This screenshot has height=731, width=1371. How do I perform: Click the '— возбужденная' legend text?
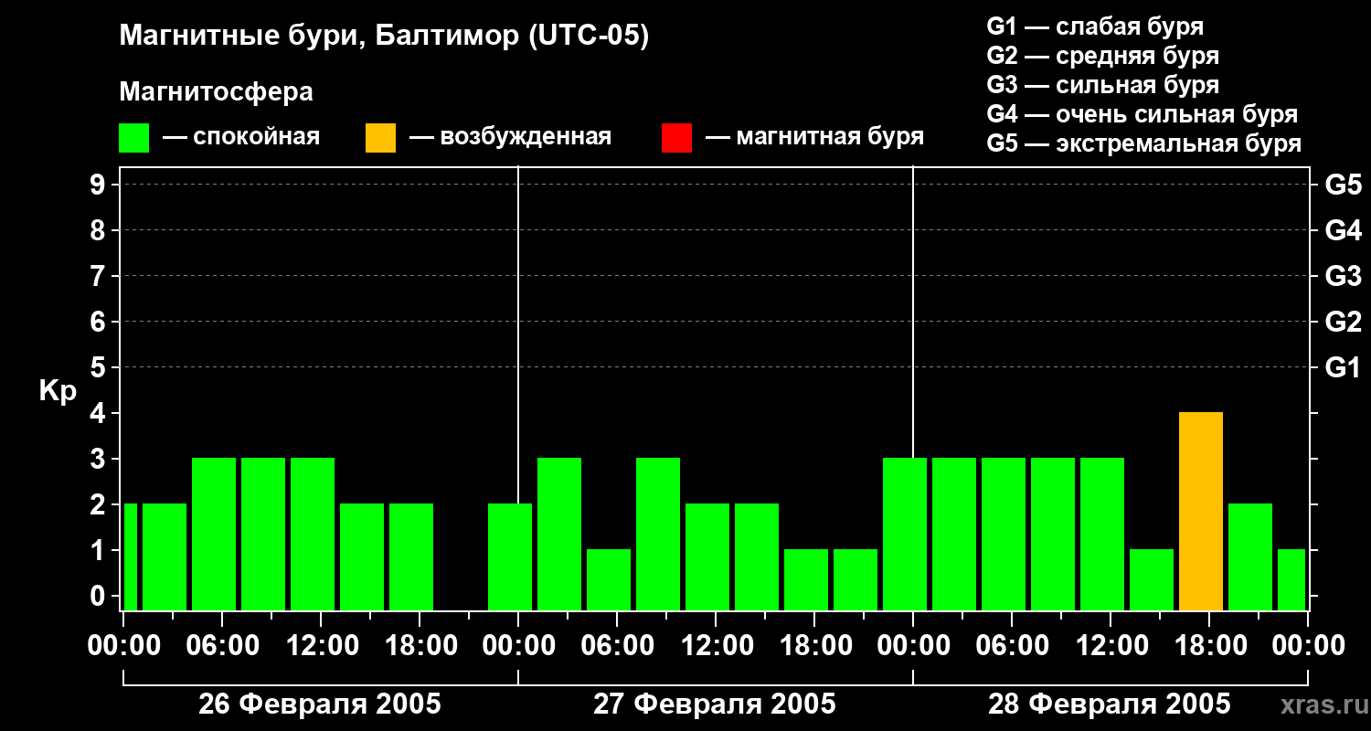(510, 137)
